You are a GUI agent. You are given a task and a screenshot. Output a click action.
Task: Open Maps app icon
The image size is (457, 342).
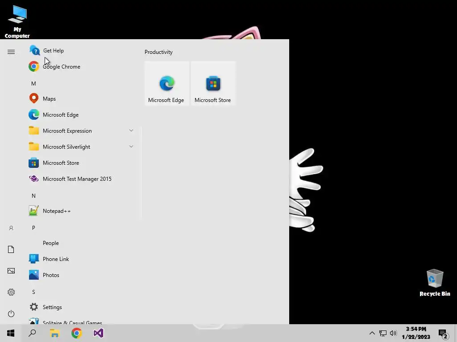click(34, 98)
